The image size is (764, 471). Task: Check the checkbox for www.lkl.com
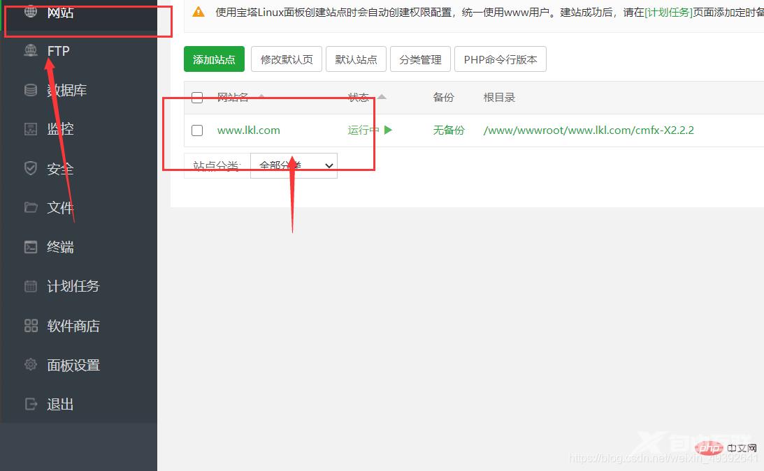coord(197,130)
